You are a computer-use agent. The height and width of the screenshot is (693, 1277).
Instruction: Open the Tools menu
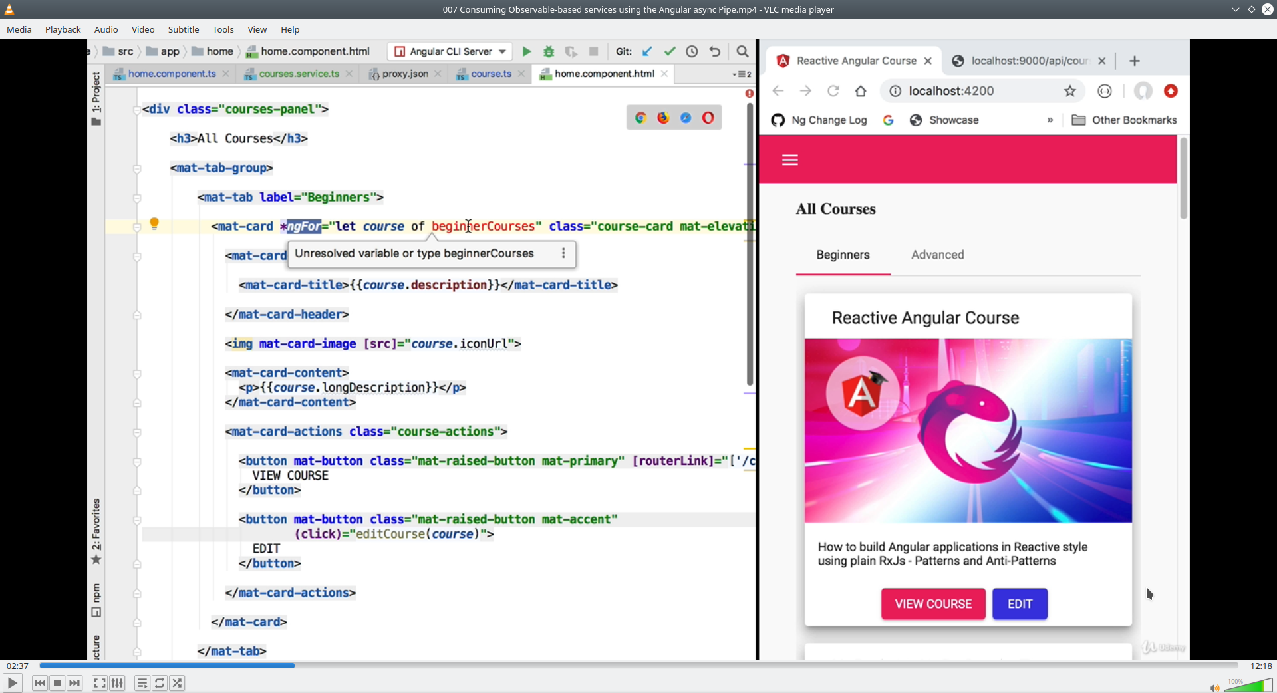tap(223, 29)
